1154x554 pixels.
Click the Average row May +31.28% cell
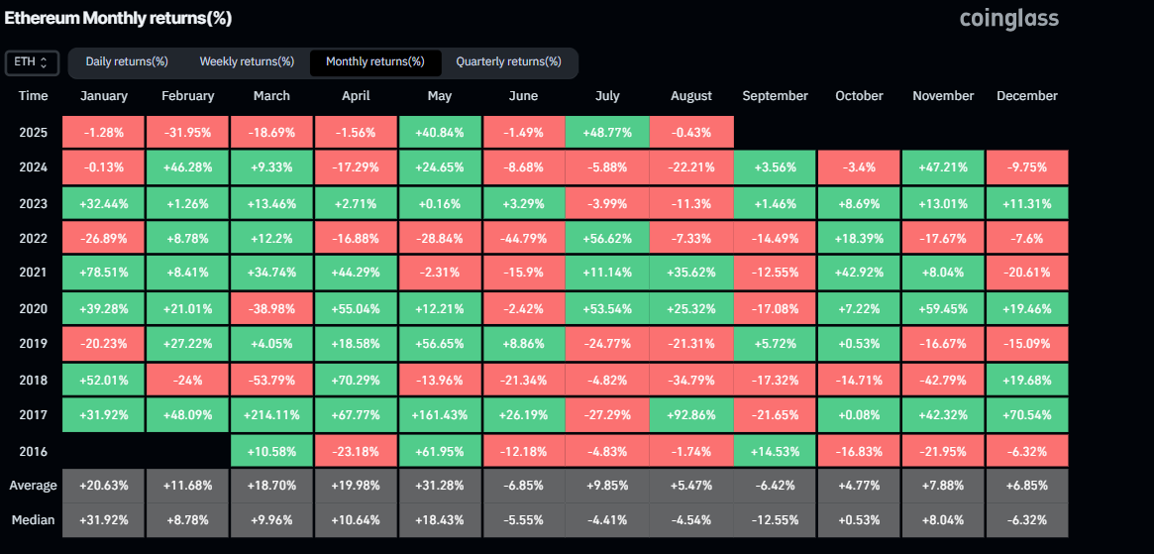click(x=440, y=486)
